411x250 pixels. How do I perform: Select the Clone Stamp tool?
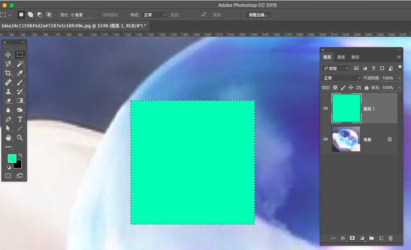pyautogui.click(x=8, y=92)
